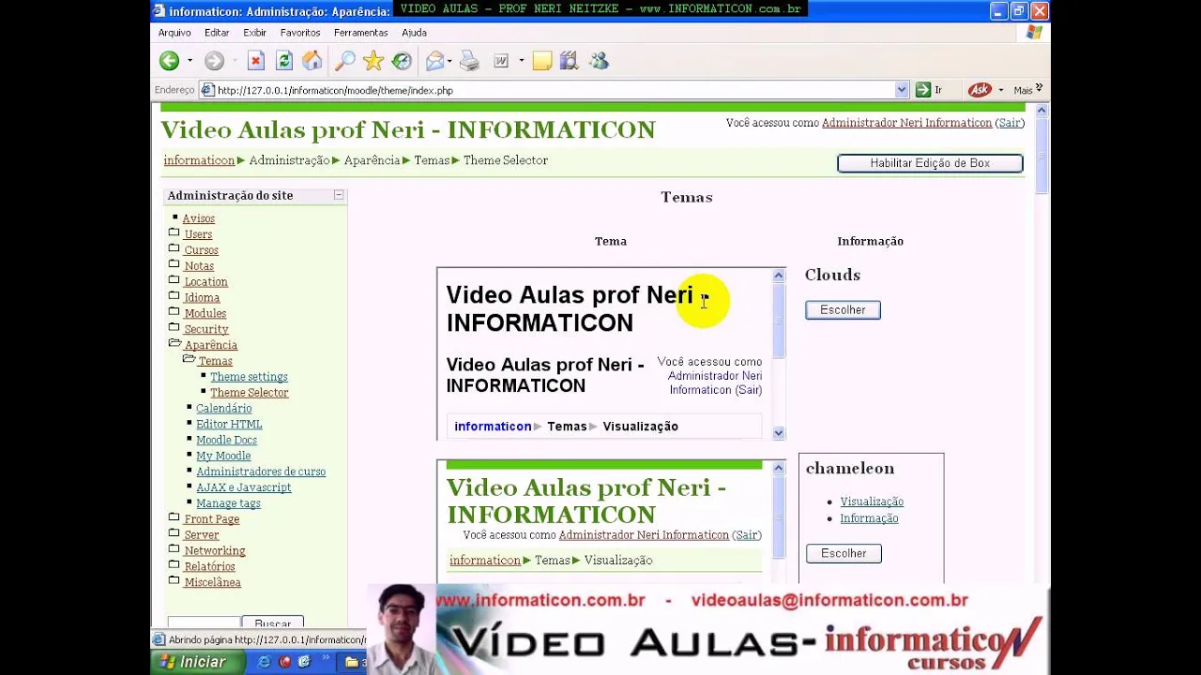Click informaticon breadcrumb link
1201x675 pixels.
pos(199,160)
